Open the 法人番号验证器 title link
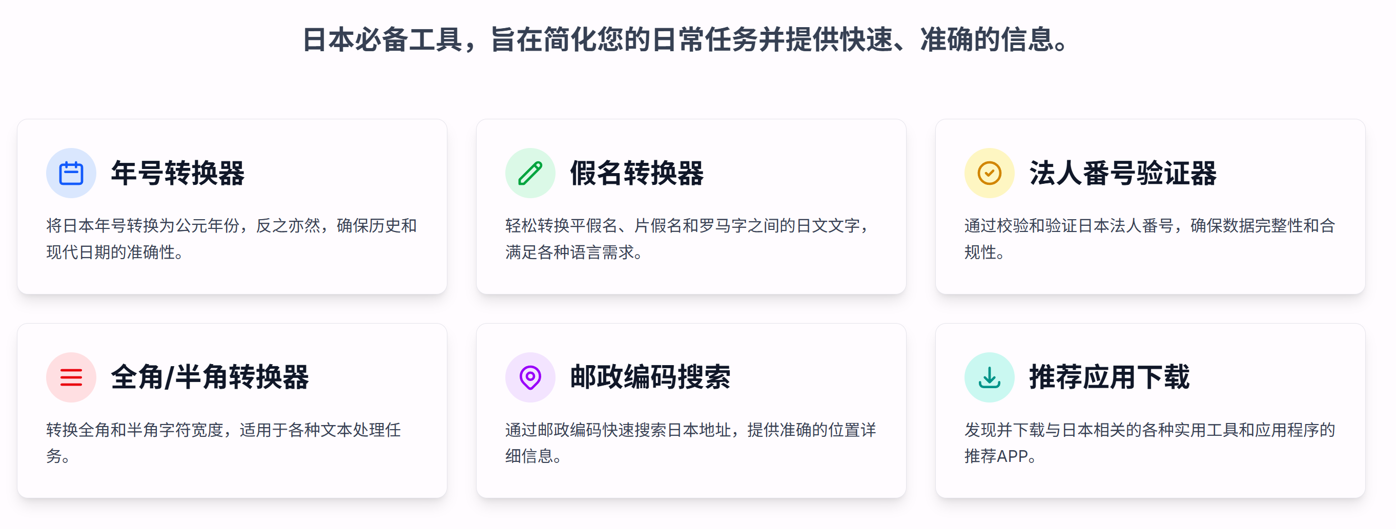 [1123, 174]
